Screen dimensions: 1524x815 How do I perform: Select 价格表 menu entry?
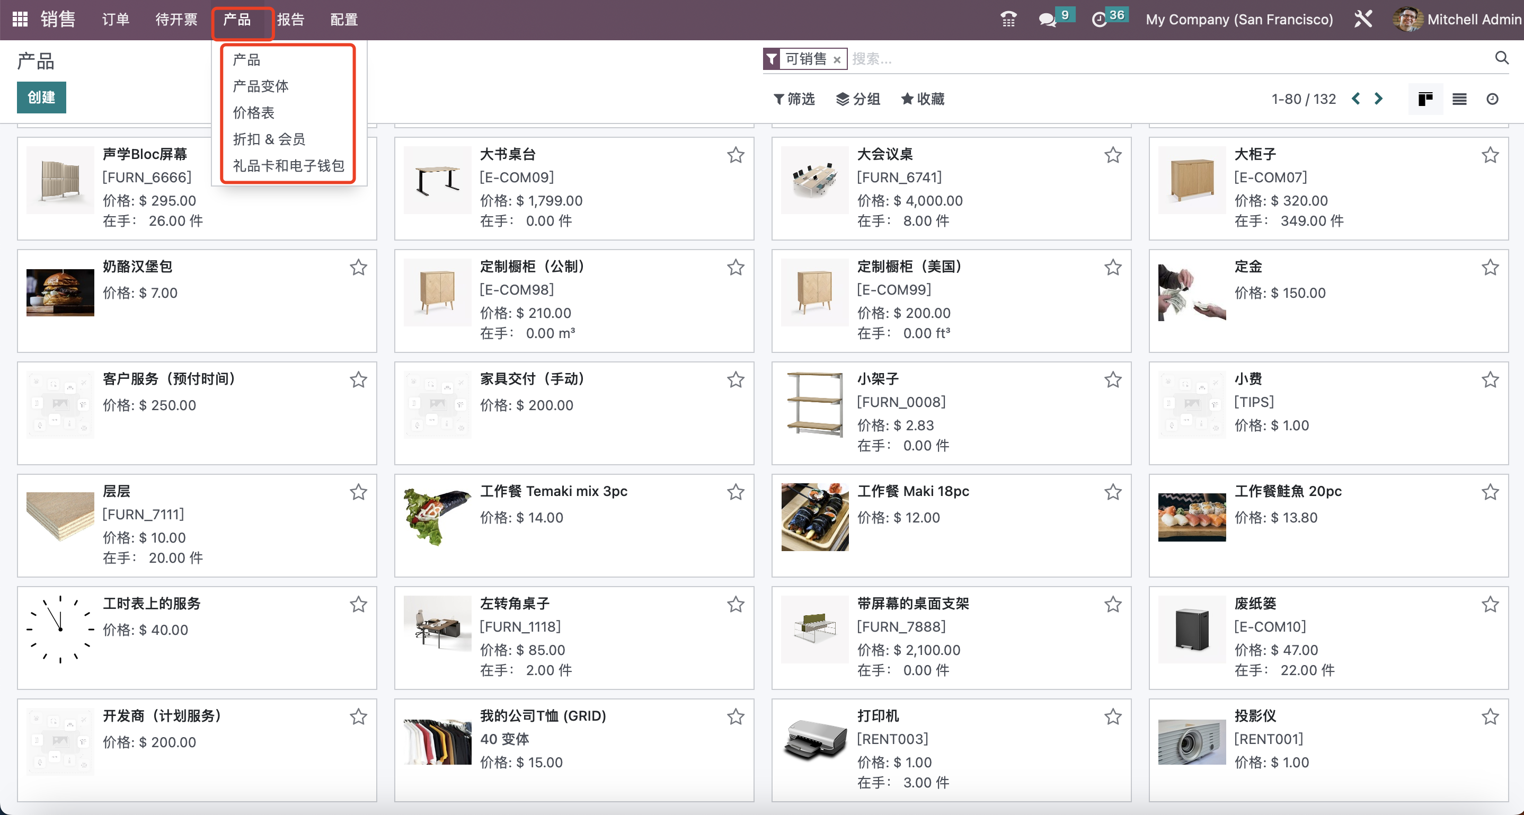(254, 113)
